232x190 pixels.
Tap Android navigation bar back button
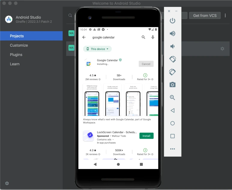[95, 164]
